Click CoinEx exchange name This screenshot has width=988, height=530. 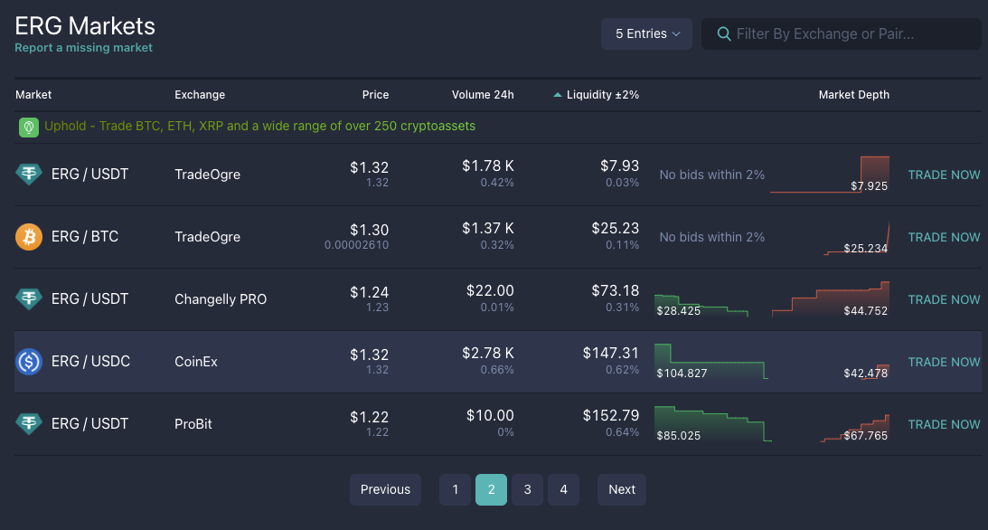coord(196,362)
